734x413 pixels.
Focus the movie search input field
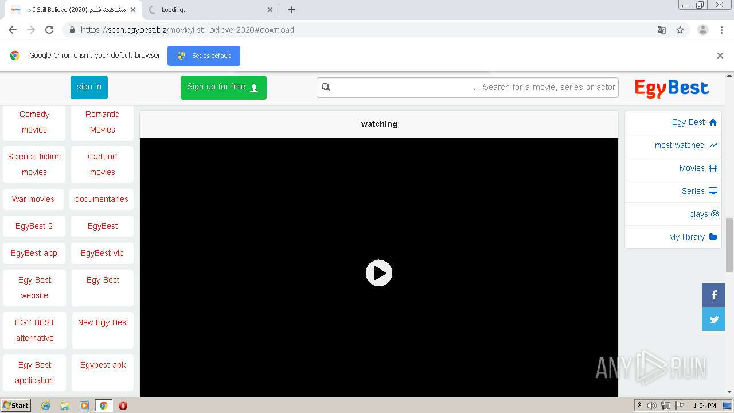pyautogui.click(x=467, y=87)
